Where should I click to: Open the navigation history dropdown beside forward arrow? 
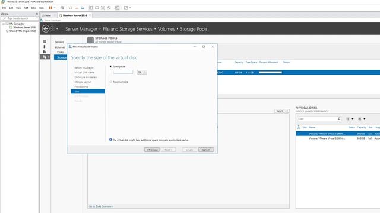57,29
